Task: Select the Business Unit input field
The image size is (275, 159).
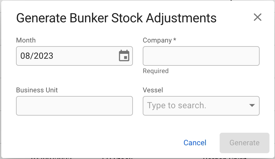Action: (74, 106)
